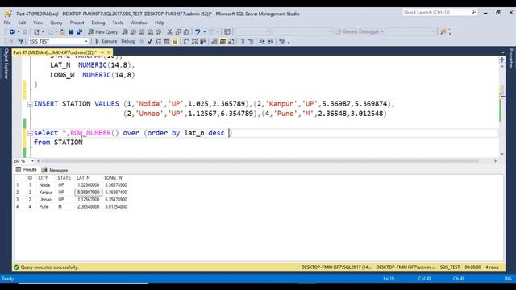Switch output to Results to Grid
Screen dimensions: 516x290
(223, 41)
